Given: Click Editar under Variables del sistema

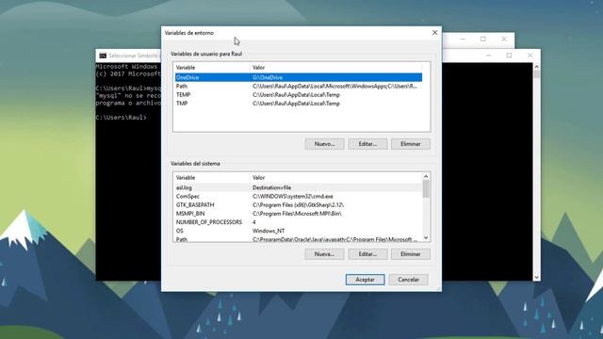Looking at the screenshot, I should (367, 254).
